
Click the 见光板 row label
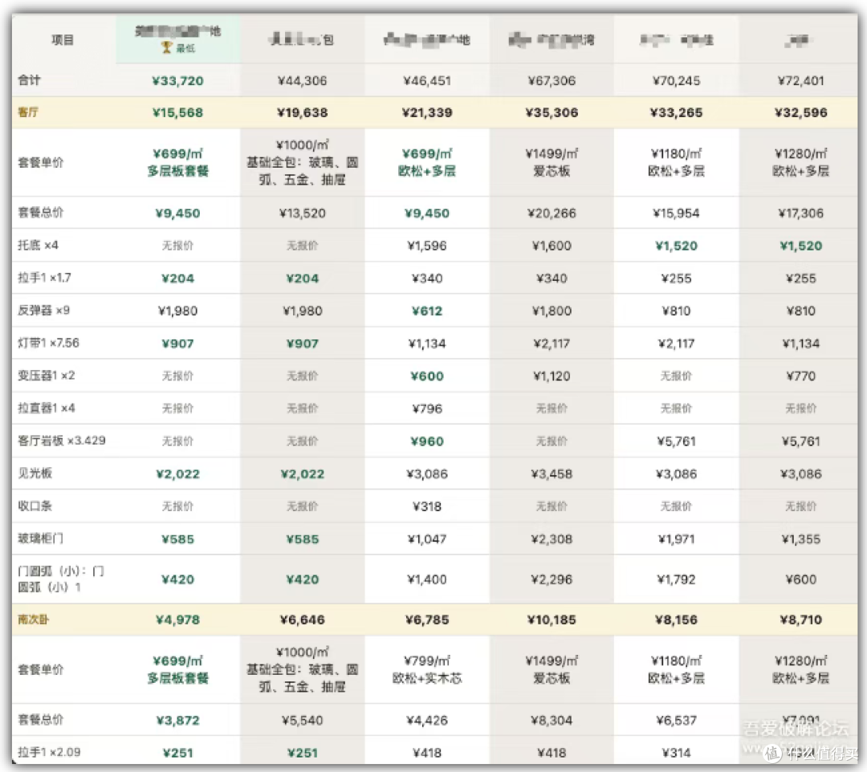pyautogui.click(x=35, y=473)
